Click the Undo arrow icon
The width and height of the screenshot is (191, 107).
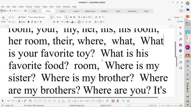[x=15, y=11]
